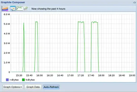This screenshot has width=137, height=92.
Task: Click the 18:40 time axis label
Action: tap(122, 75)
